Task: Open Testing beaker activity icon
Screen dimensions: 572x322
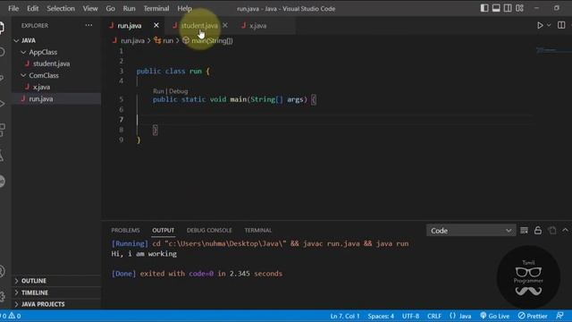Action: coord(2,156)
